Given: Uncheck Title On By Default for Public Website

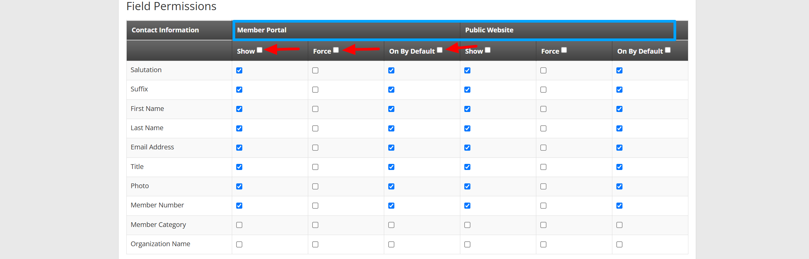Looking at the screenshot, I should pos(619,167).
